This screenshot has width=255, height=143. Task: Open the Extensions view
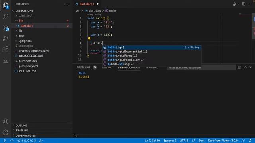pyautogui.click(x=6, y=49)
